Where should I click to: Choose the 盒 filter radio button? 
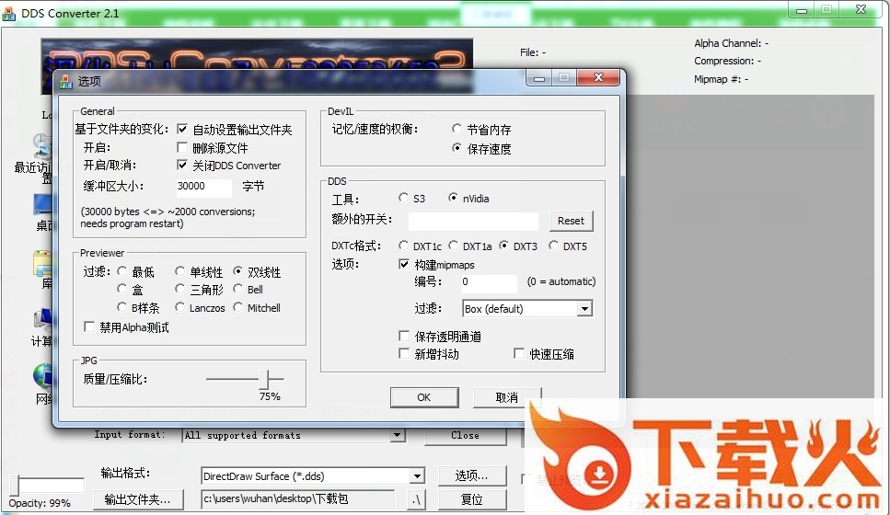click(121, 289)
